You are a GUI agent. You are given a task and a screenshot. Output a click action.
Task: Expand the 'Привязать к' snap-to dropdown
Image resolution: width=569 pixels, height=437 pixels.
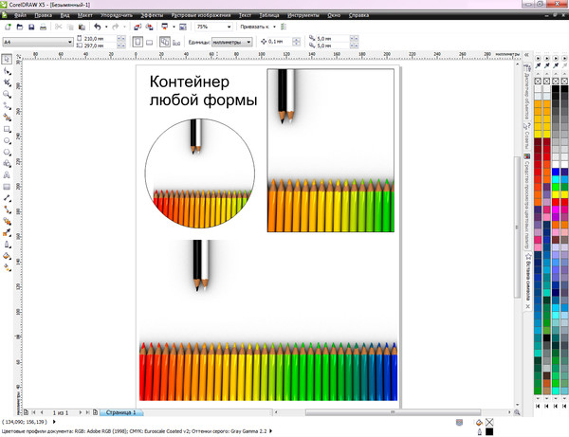tap(274, 27)
